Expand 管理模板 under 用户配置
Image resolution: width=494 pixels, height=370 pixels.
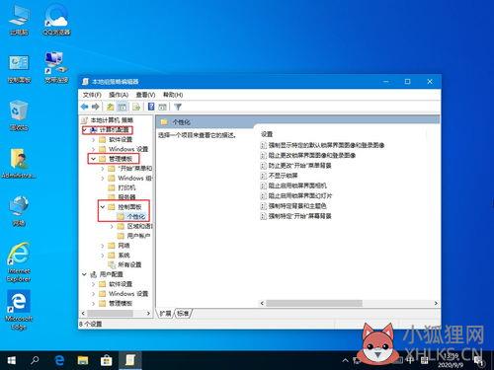click(x=94, y=303)
